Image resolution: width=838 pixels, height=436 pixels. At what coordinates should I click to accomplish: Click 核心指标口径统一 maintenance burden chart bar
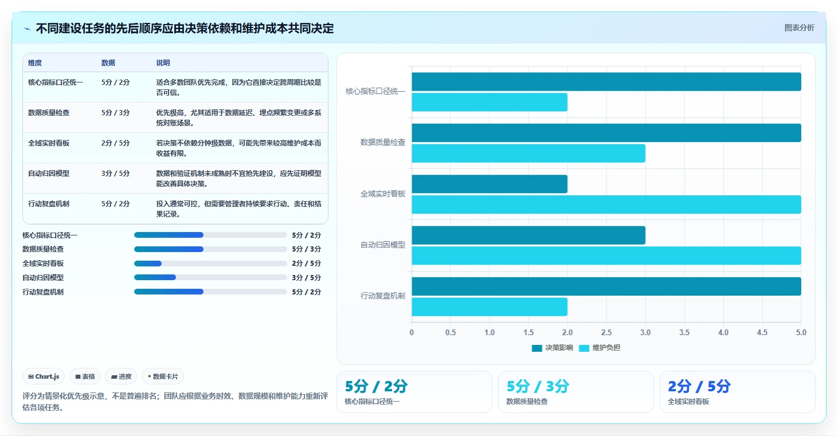(x=490, y=103)
